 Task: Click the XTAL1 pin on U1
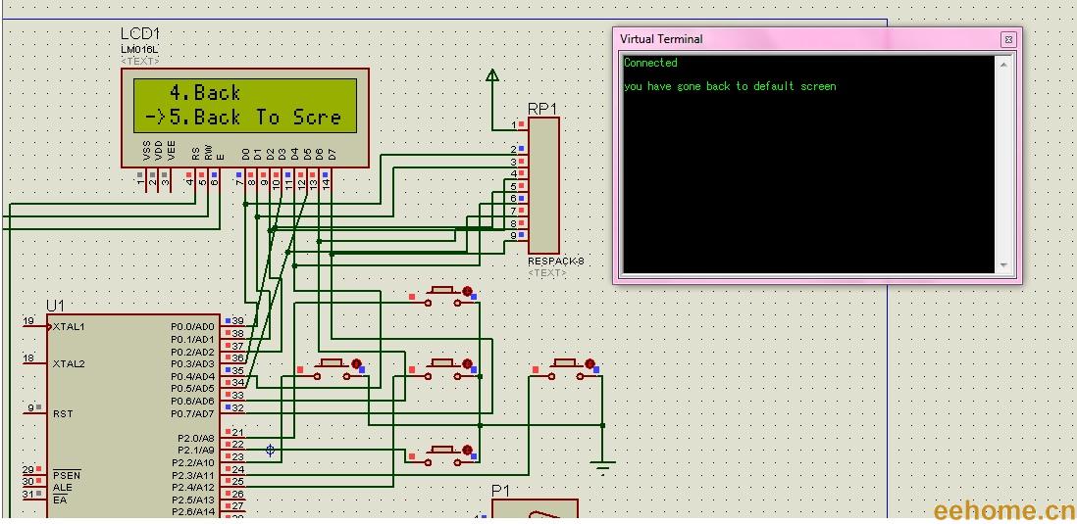tap(69, 326)
